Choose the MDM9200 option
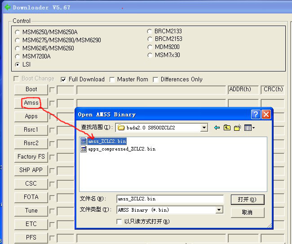The height and width of the screenshot is (244, 292). point(150,47)
